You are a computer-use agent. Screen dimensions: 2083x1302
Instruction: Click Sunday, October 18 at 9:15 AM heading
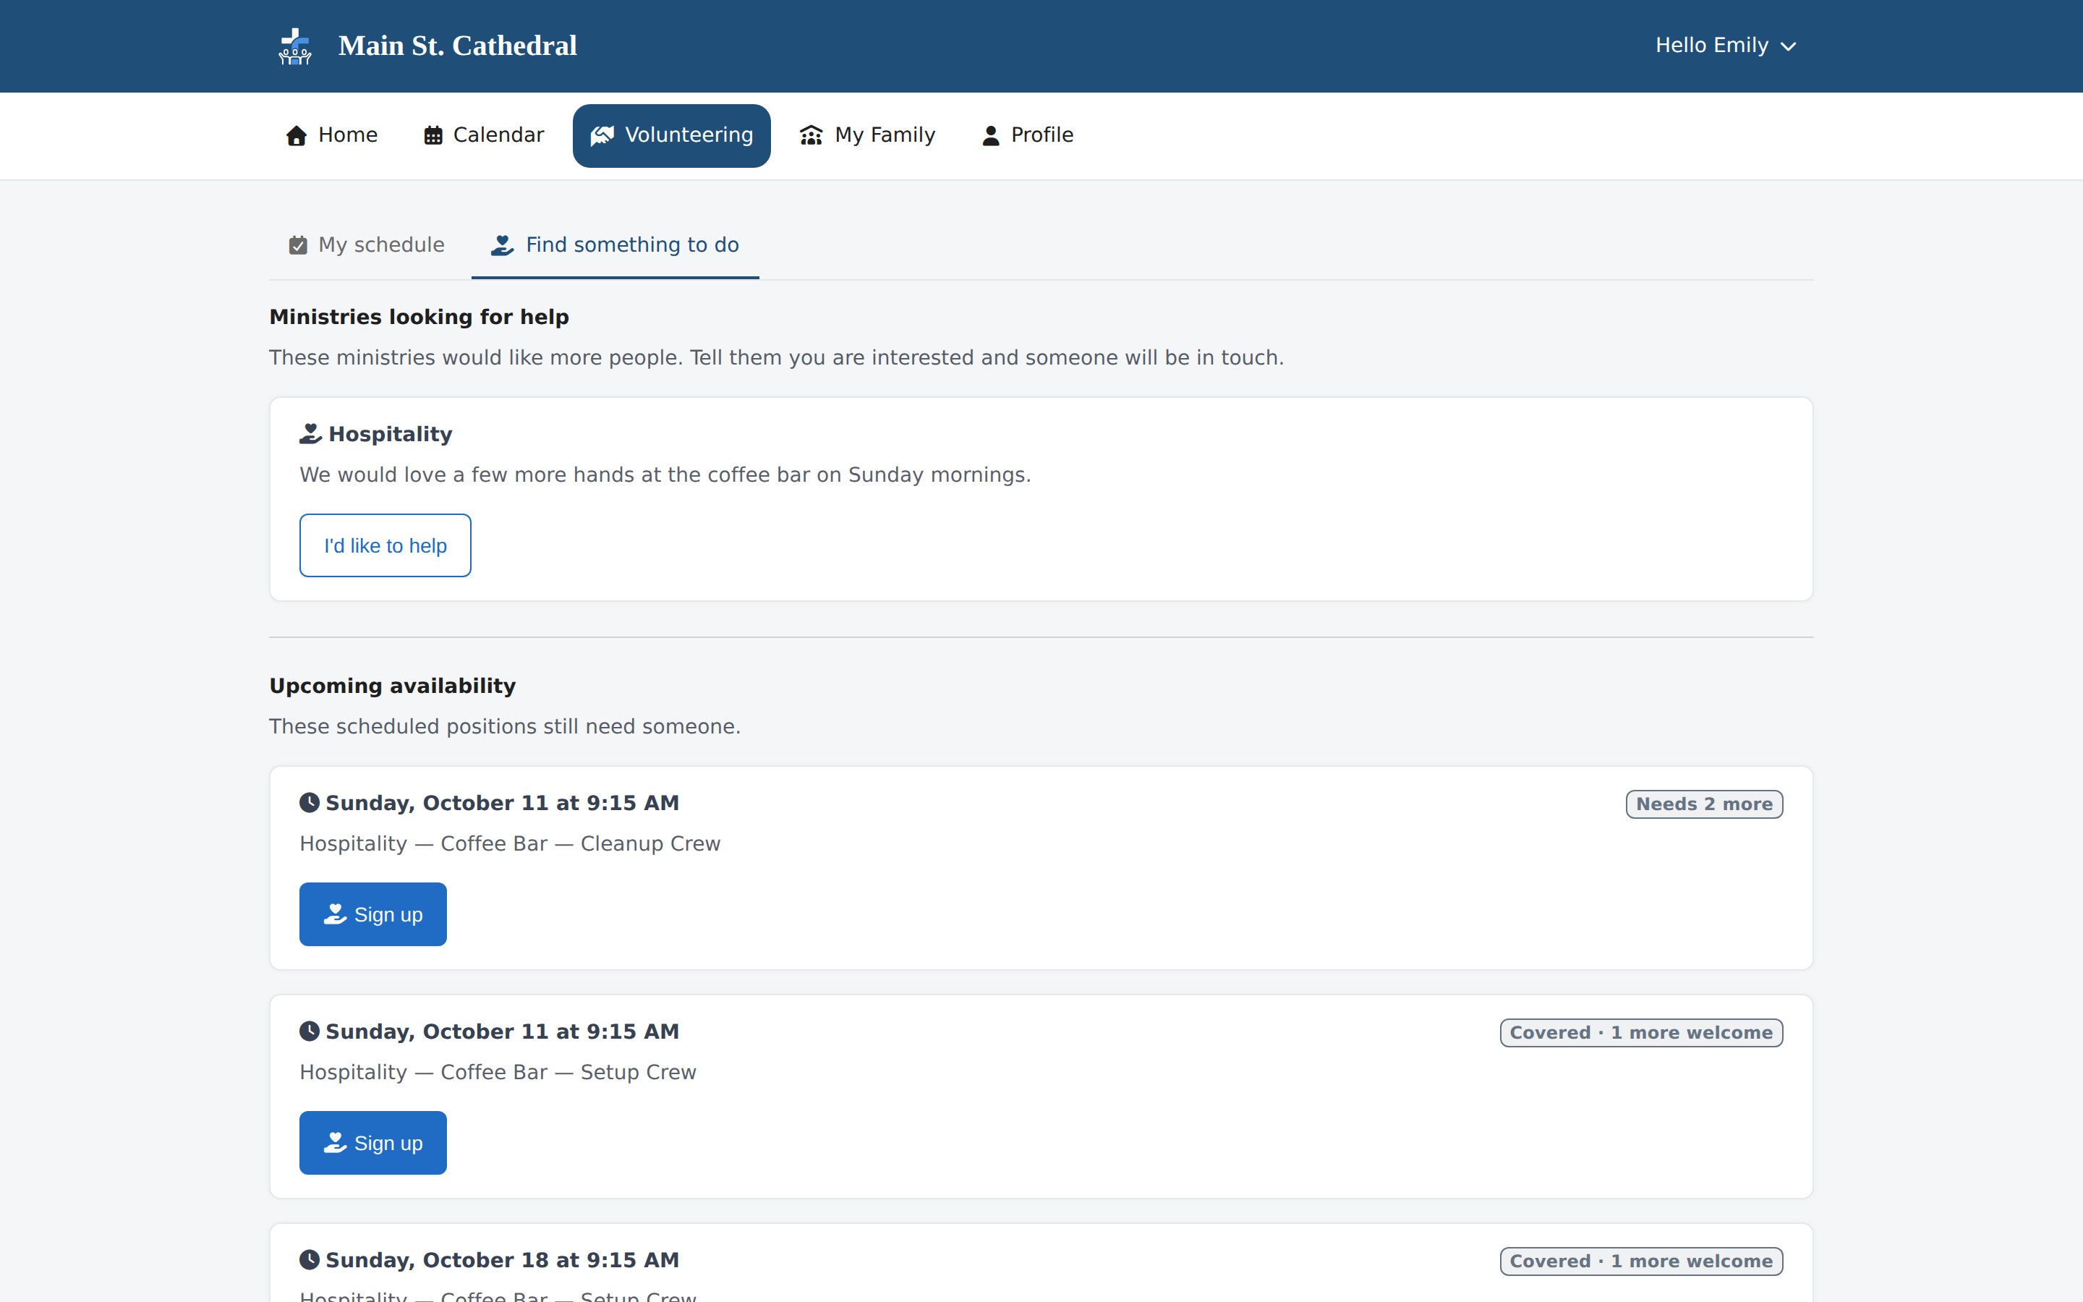502,1260
